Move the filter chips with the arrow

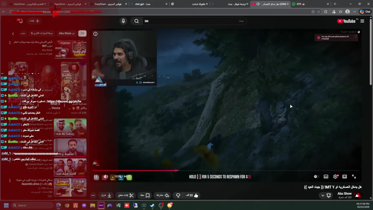(13, 34)
